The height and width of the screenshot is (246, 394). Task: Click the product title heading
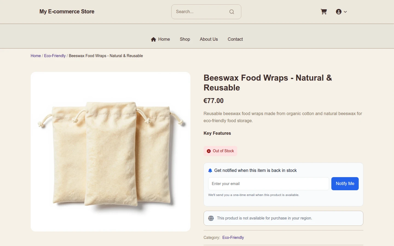pos(268,83)
